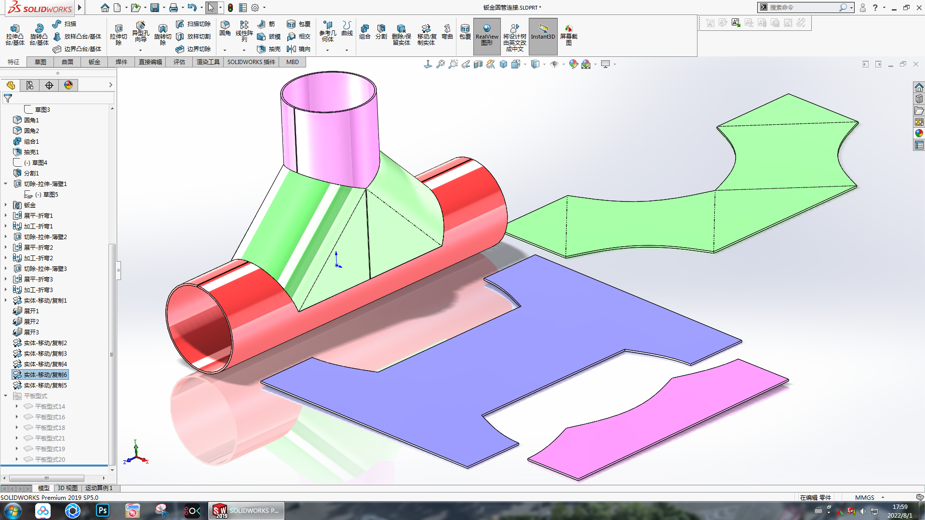Open the Delete/Keep Body (删除/保留实体) tool
The width and height of the screenshot is (925, 520).
coord(401,34)
